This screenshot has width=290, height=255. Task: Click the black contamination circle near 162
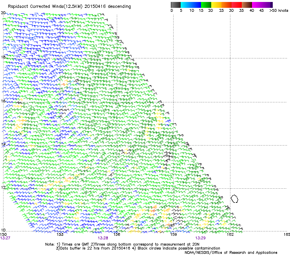click(234, 199)
